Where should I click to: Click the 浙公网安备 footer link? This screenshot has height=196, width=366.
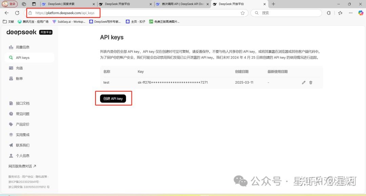pos(29,187)
